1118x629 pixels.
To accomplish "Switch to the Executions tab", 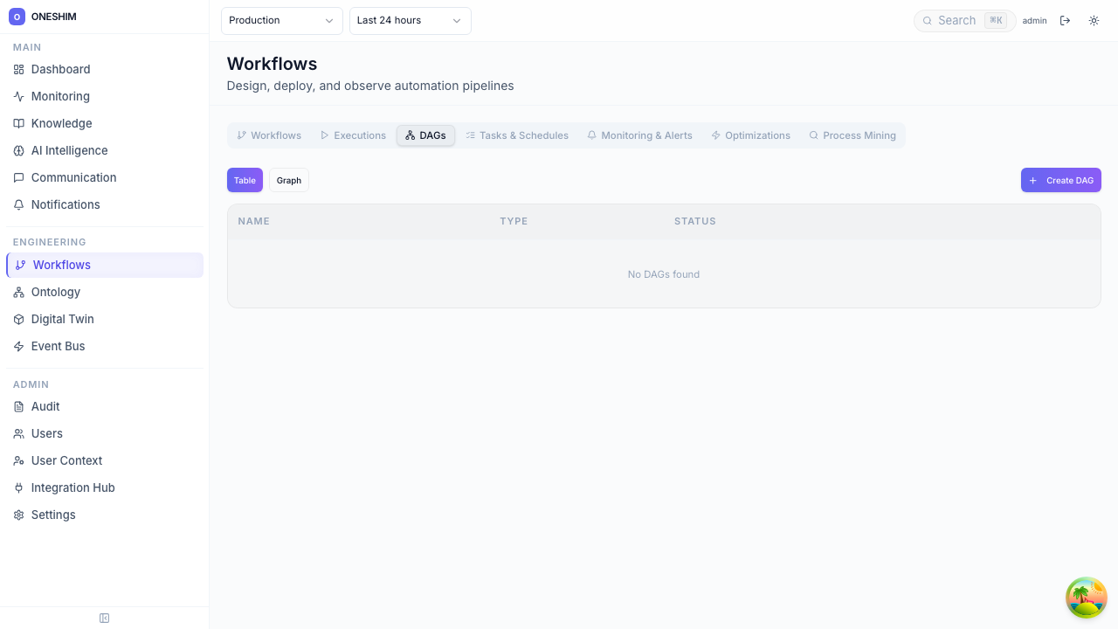I will [353, 135].
